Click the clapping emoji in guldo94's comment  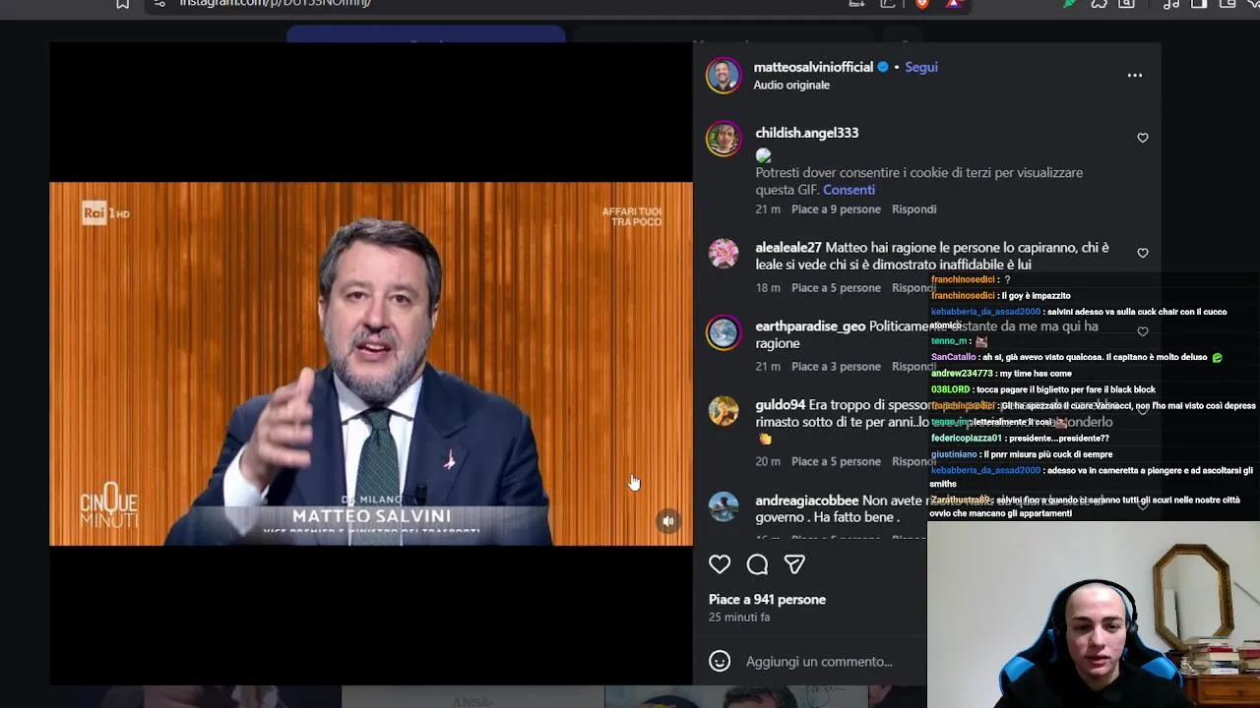tap(765, 440)
